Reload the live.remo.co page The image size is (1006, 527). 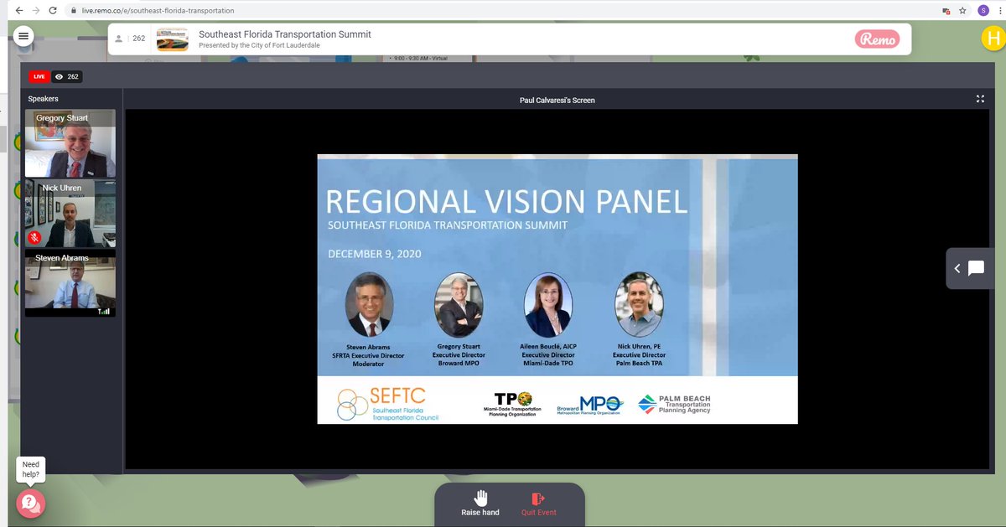tap(53, 10)
